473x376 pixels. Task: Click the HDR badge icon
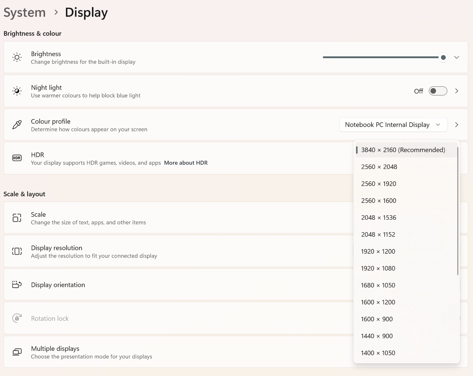click(17, 158)
